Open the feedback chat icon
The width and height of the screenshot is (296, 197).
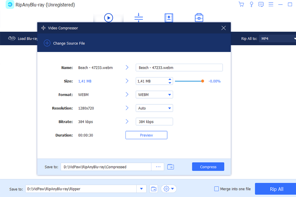(261, 5)
